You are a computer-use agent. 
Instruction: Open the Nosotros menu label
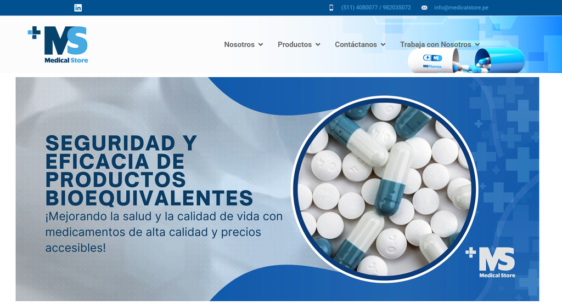tap(239, 44)
